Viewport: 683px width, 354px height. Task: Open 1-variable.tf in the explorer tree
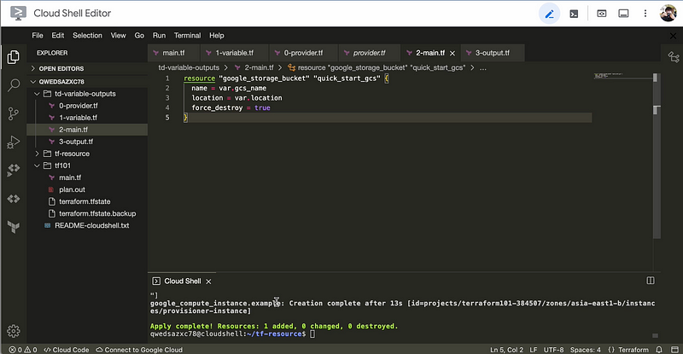click(87, 118)
